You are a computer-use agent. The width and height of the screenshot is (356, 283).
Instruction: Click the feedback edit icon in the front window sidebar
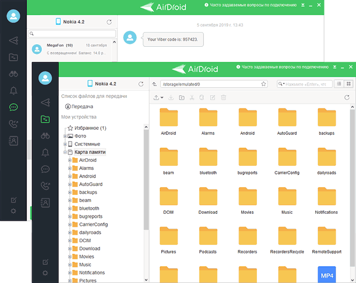coord(45,262)
